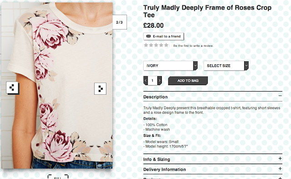Increase quantity with right arrow

click(x=160, y=81)
